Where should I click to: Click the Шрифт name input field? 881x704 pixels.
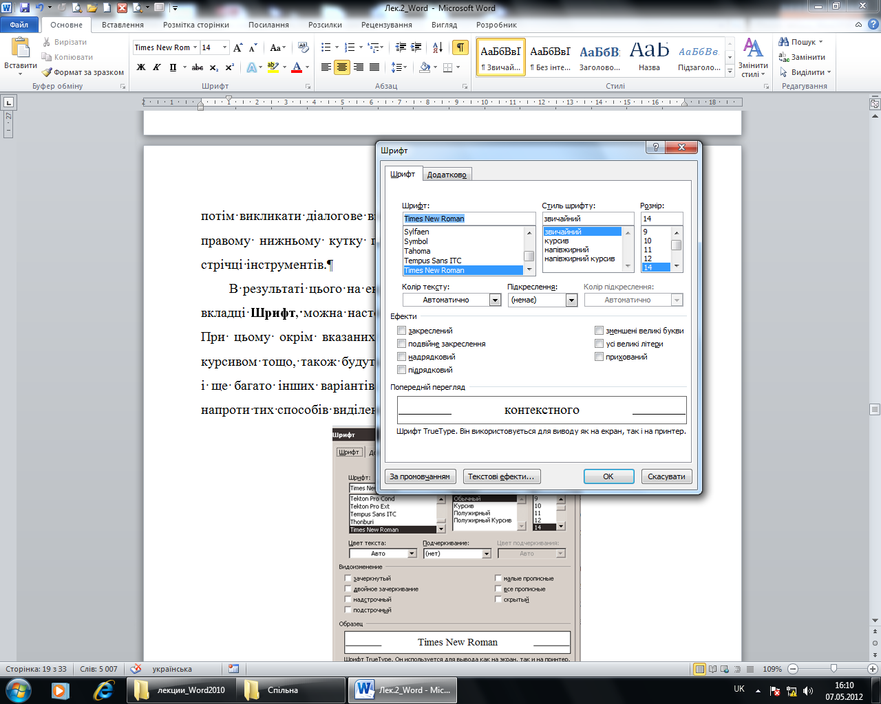469,219
